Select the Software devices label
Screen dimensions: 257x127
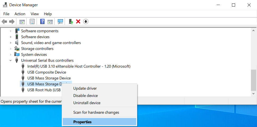click(x=35, y=37)
